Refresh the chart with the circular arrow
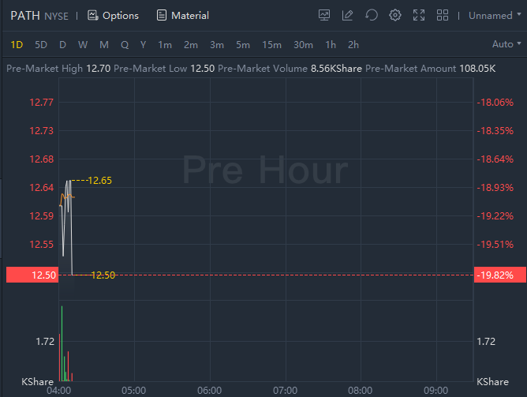This screenshot has height=397, width=527. pos(372,15)
